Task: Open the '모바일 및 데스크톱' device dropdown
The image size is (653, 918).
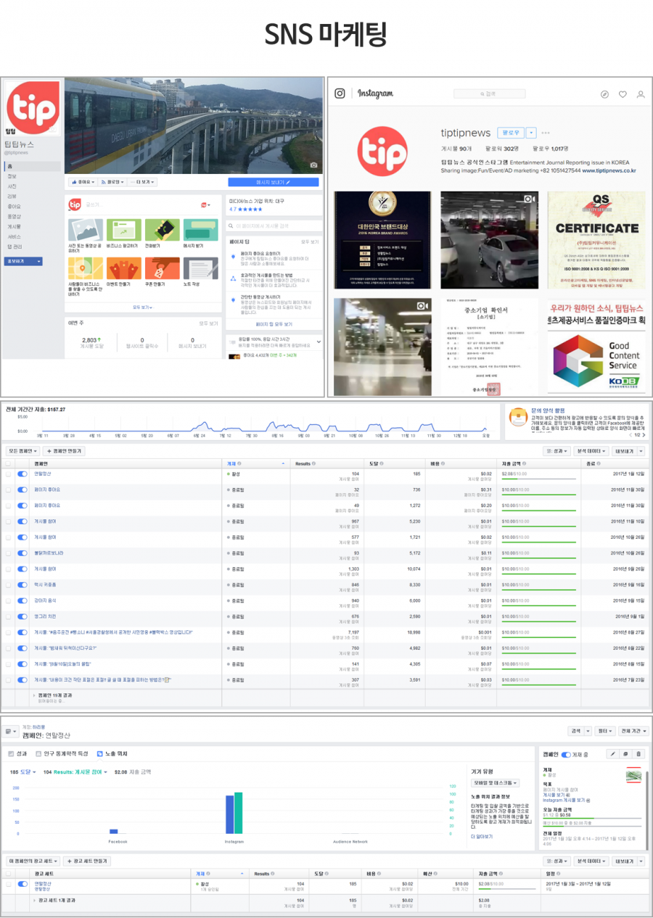Action: pyautogui.click(x=496, y=783)
